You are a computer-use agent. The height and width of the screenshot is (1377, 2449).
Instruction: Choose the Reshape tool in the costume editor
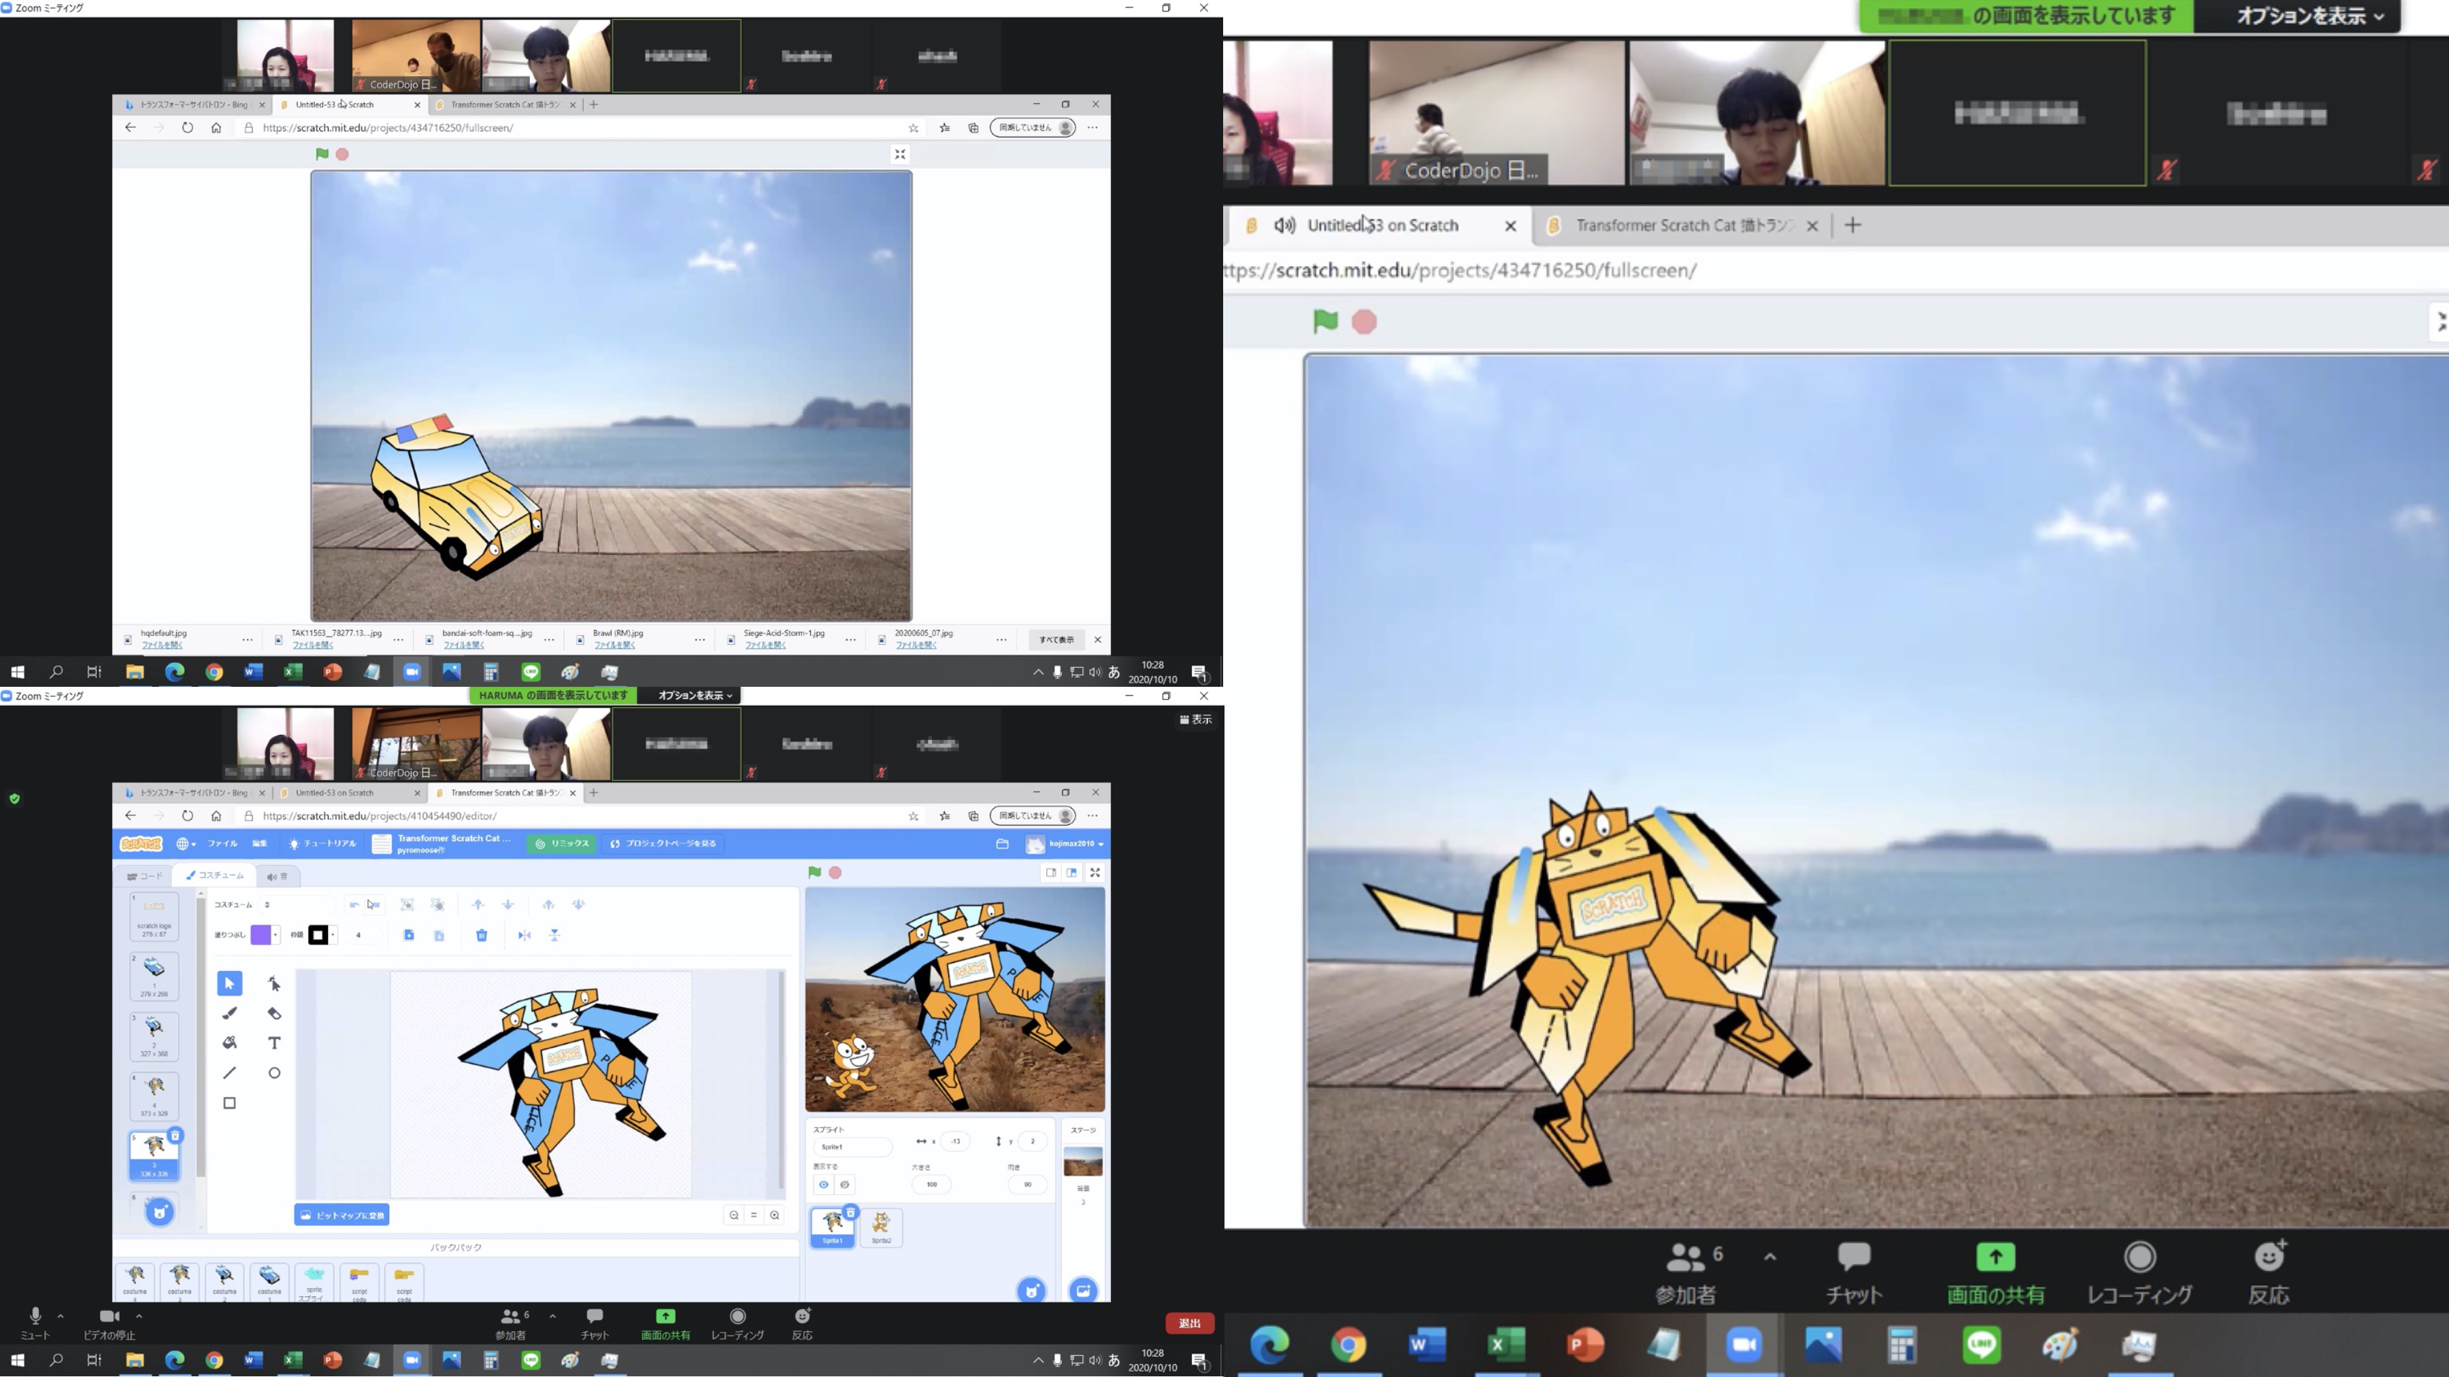tap(273, 983)
